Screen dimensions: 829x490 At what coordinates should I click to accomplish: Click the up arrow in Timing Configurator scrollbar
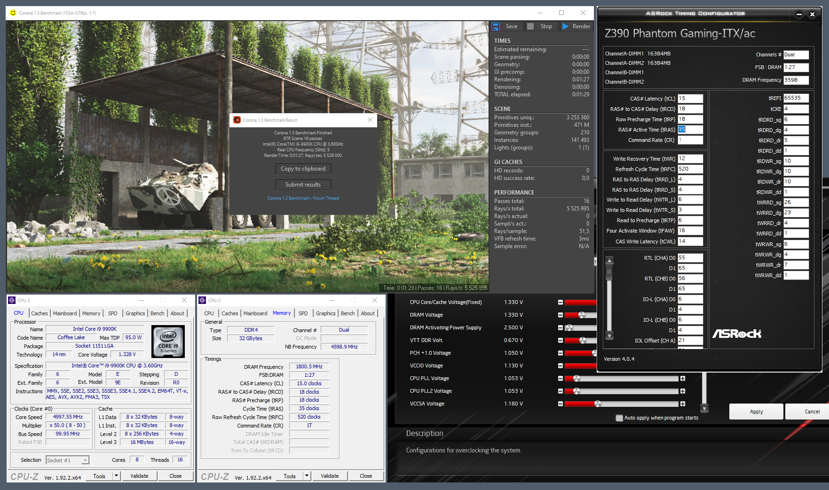(609, 260)
